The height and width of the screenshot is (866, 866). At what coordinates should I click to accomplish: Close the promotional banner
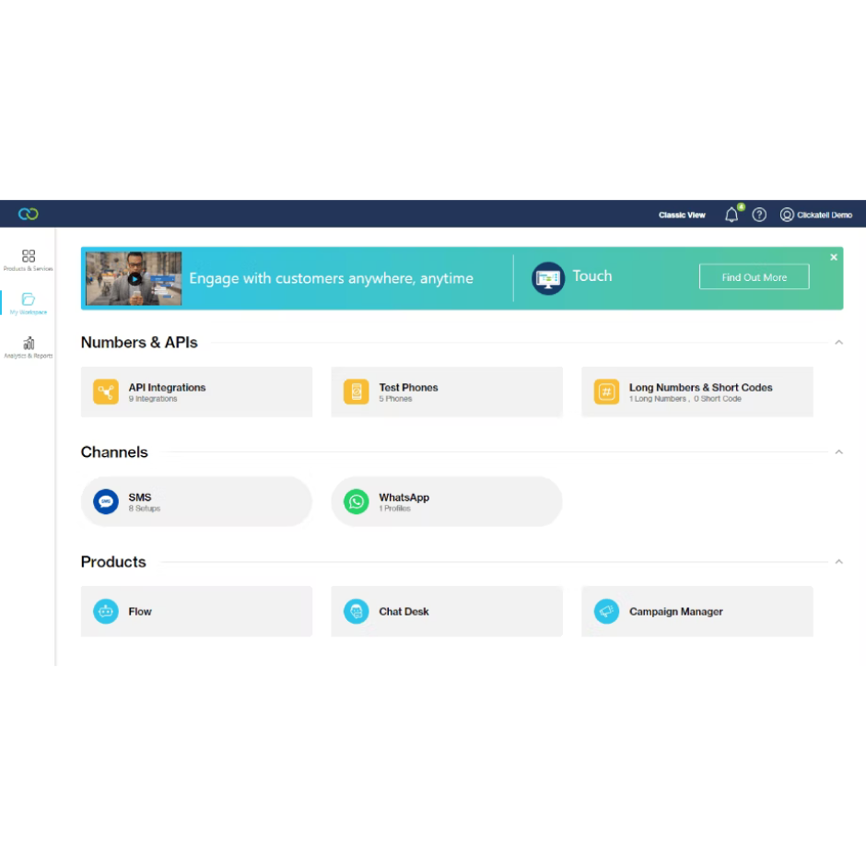[834, 257]
